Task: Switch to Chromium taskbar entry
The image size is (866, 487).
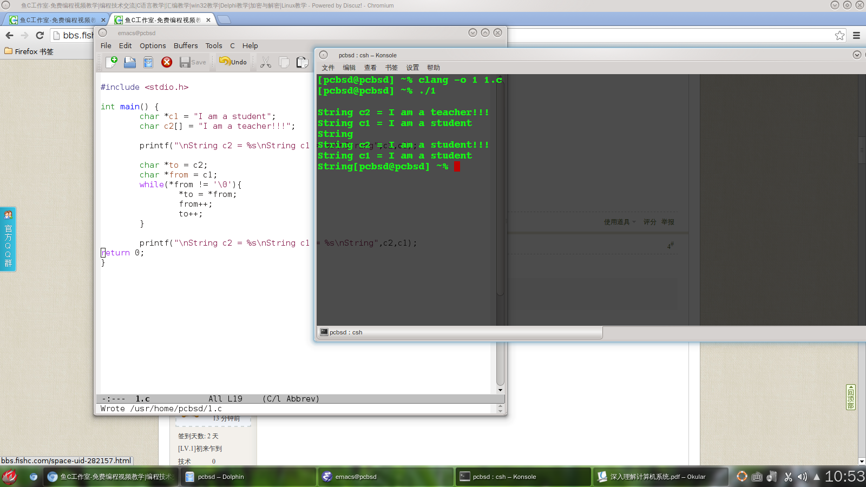Action: 111,477
